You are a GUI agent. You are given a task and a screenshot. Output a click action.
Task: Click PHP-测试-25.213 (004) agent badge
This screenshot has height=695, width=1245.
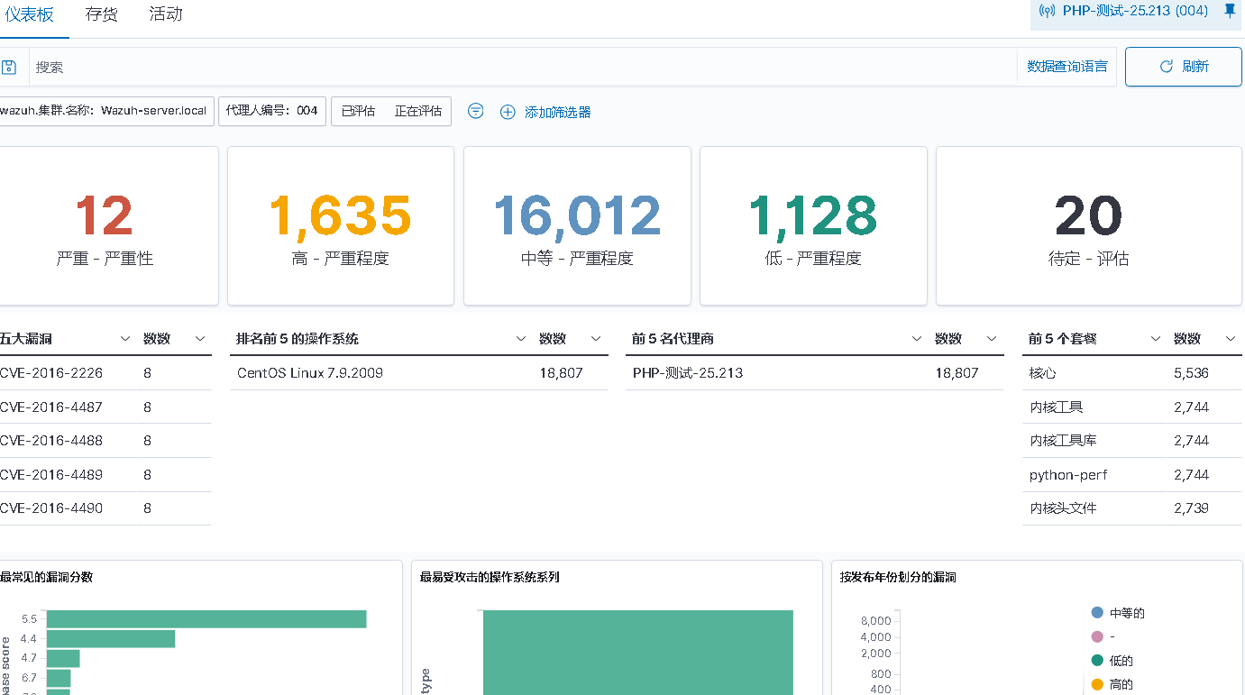coord(1136,12)
